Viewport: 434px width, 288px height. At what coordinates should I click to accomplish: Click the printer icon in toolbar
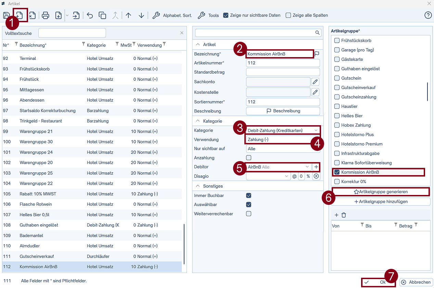pyautogui.click(x=46, y=15)
